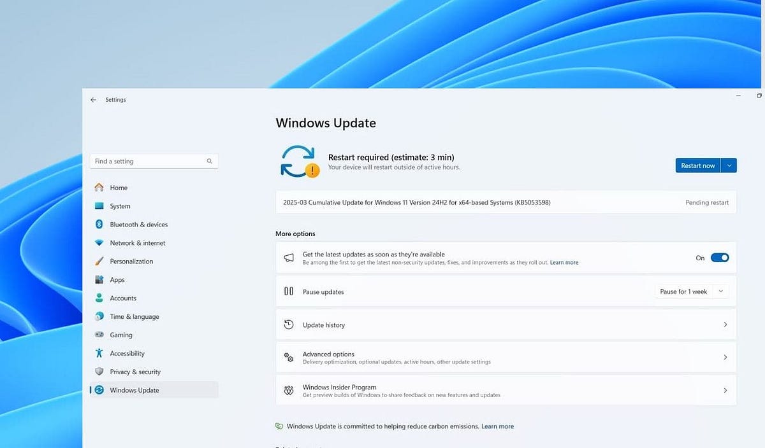Select Bluetooth & devices in sidebar
The width and height of the screenshot is (765, 448).
pyautogui.click(x=154, y=225)
